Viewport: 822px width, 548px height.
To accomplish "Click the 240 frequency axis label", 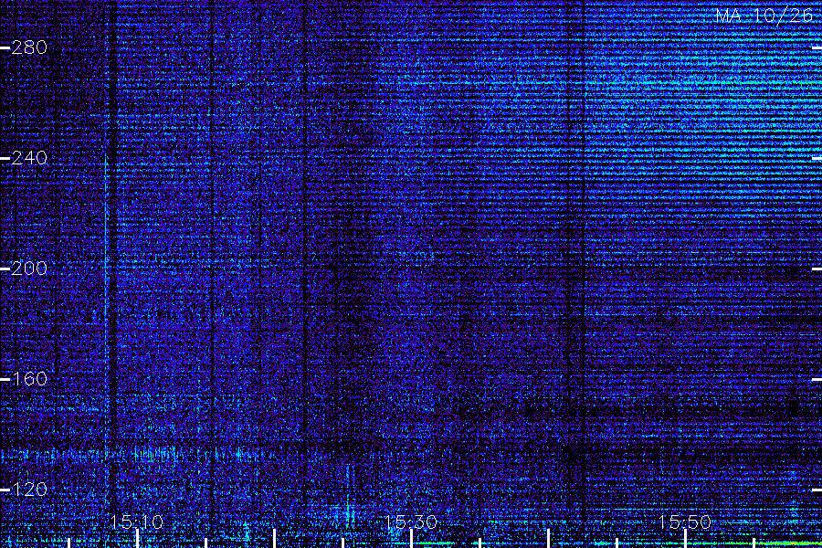I will point(29,158).
